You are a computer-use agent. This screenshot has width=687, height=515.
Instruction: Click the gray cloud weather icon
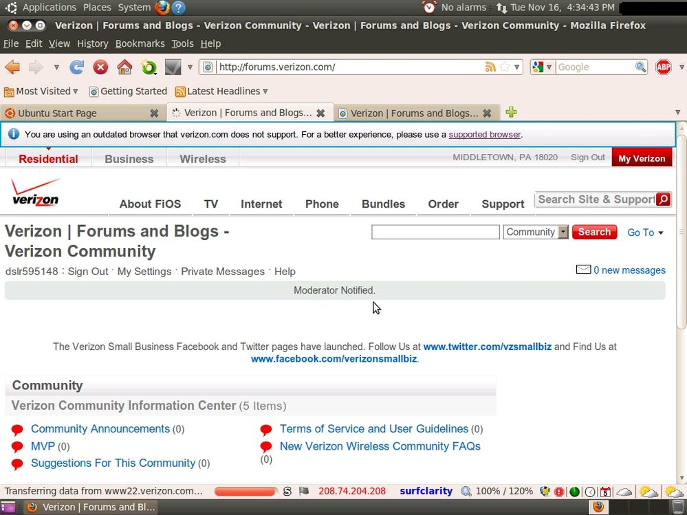tap(624, 492)
